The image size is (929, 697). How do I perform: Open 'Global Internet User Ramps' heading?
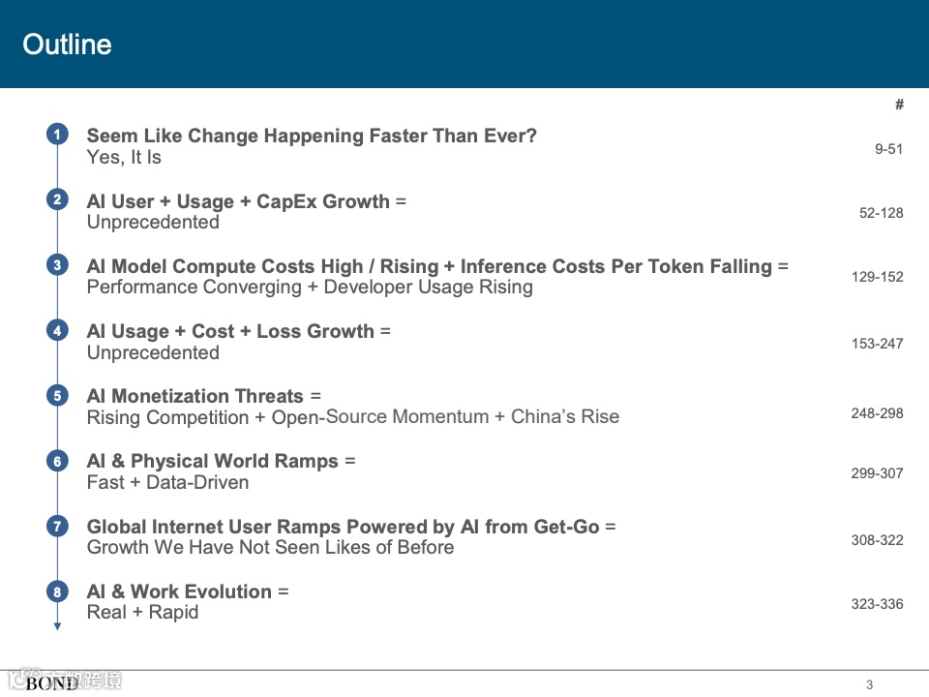pyautogui.click(x=214, y=527)
